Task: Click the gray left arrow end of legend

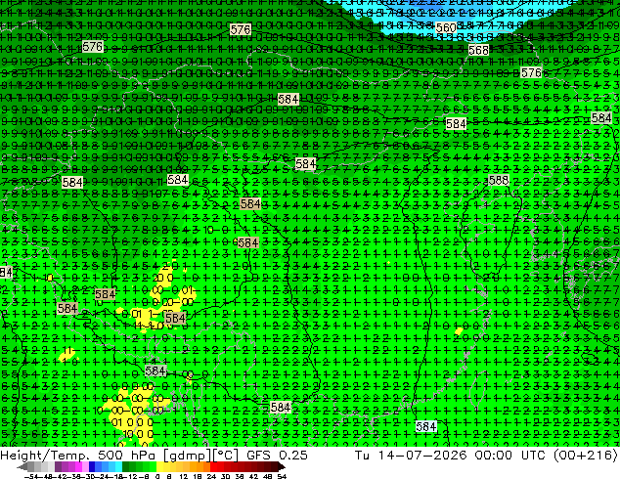Action: (22, 466)
